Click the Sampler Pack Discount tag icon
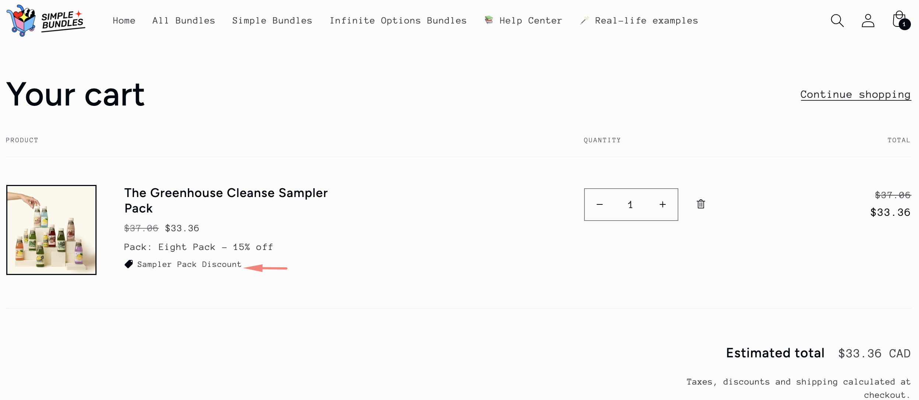Image resolution: width=919 pixels, height=400 pixels. (129, 264)
